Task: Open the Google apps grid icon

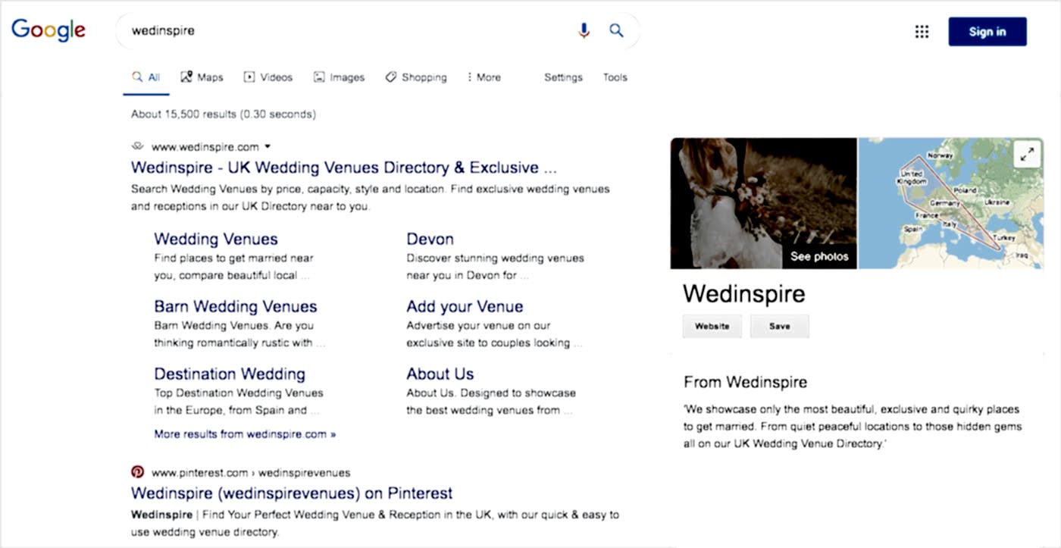Action: click(922, 32)
